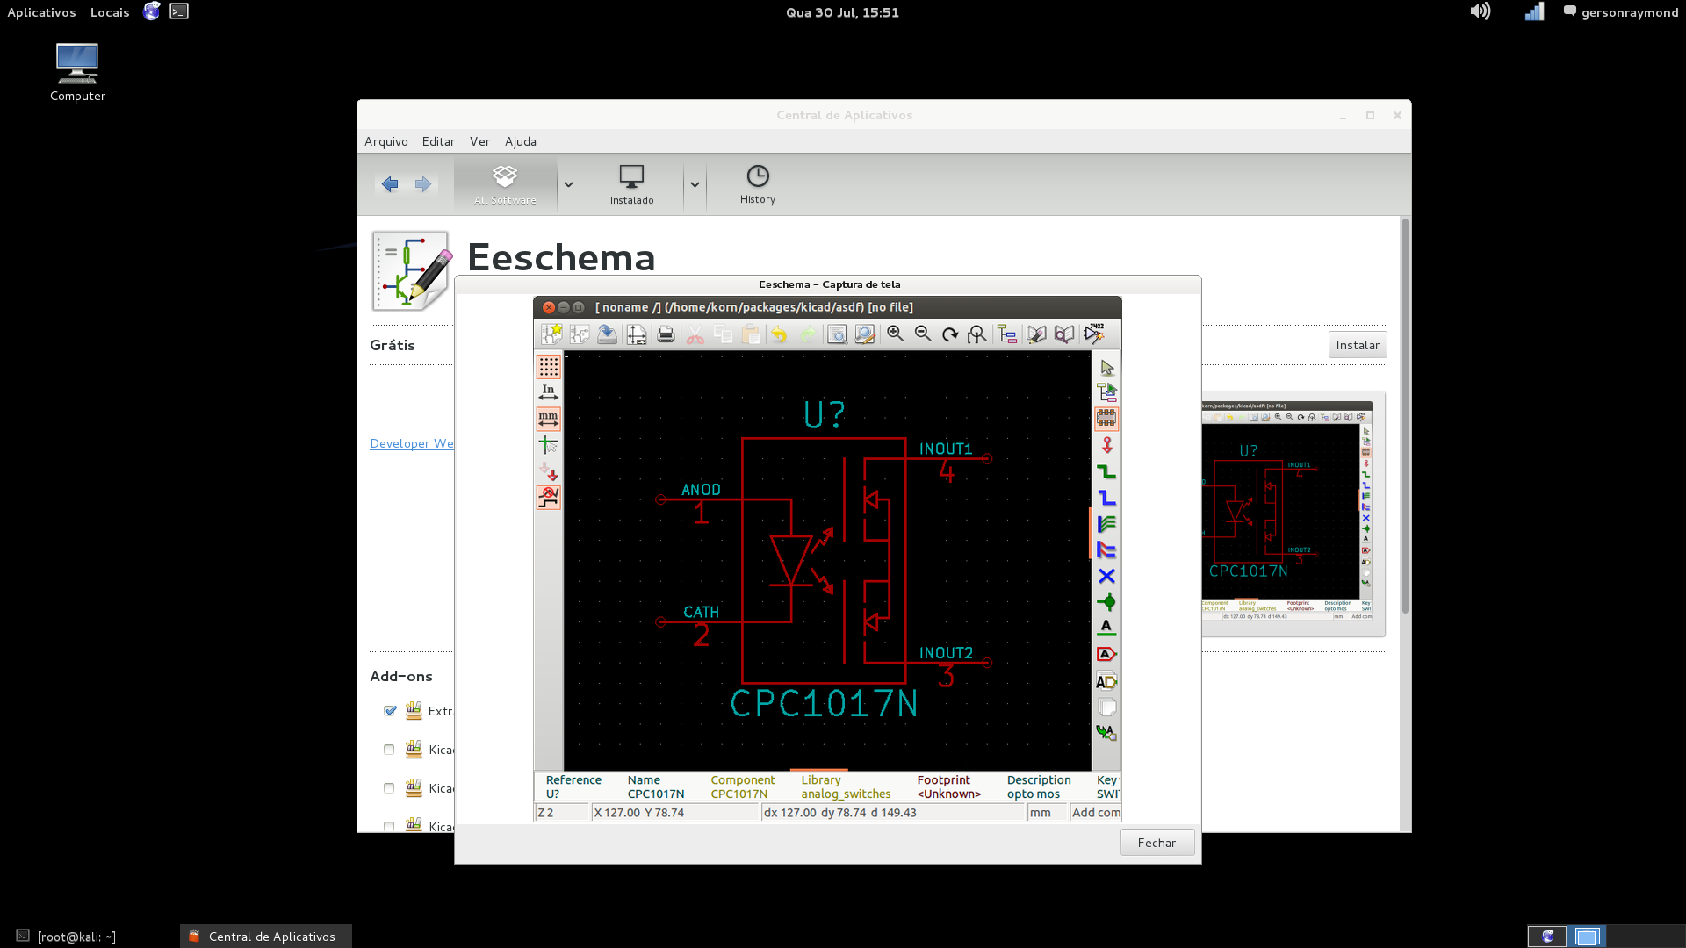
Task: Click the new schematic icon in Eeschema toolbar
Action: pyautogui.click(x=551, y=334)
